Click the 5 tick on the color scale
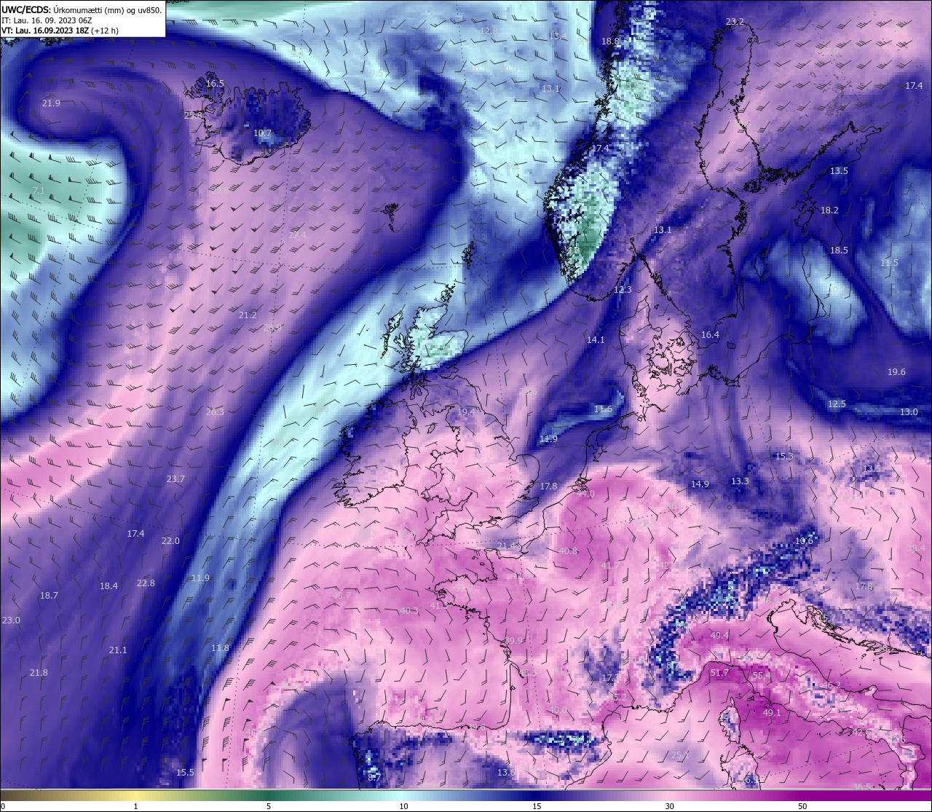The width and height of the screenshot is (932, 812). (269, 806)
